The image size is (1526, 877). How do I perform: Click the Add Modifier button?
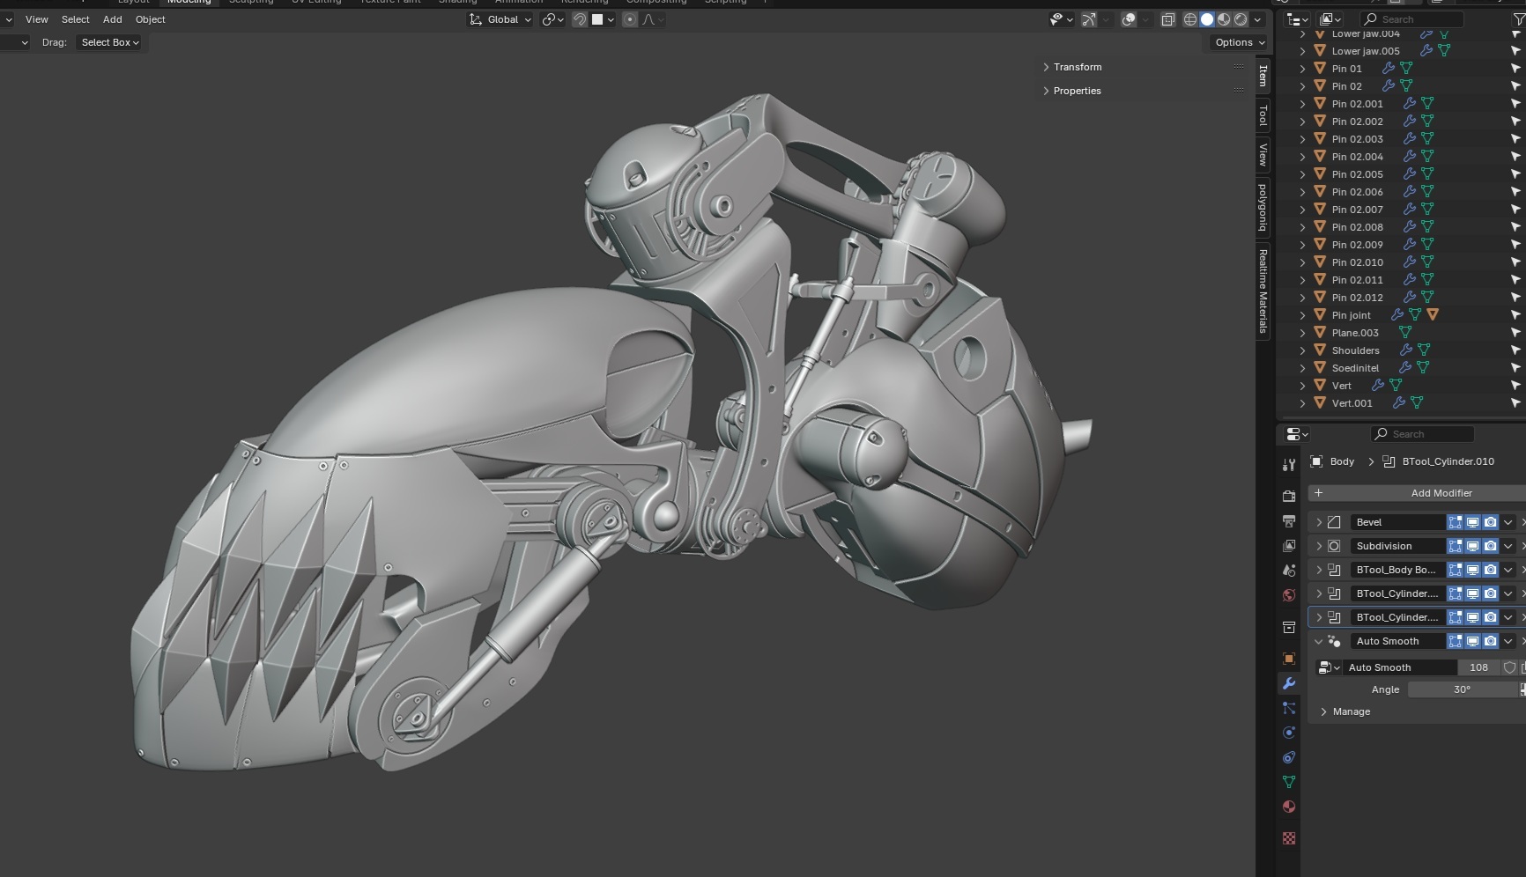pos(1441,493)
